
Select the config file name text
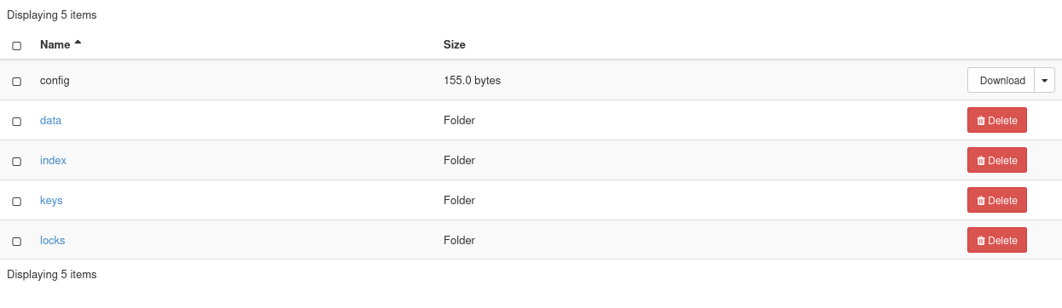tap(55, 80)
